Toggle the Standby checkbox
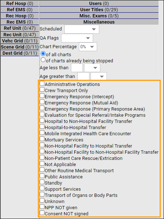This screenshot has width=164, height=219. 42,182
